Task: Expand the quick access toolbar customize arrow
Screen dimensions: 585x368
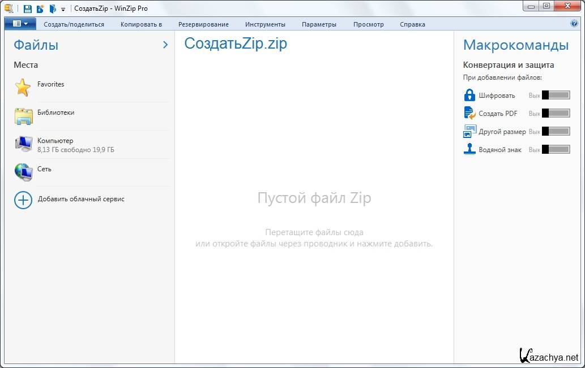Action: [63, 9]
